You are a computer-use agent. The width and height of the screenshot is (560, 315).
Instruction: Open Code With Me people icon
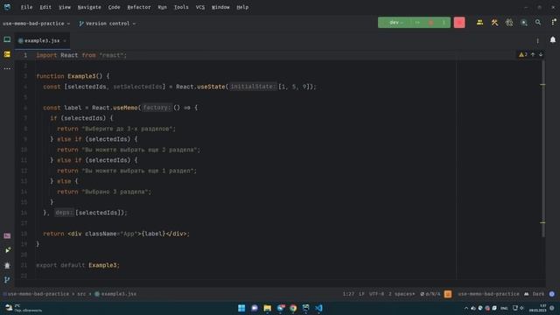coord(479,23)
